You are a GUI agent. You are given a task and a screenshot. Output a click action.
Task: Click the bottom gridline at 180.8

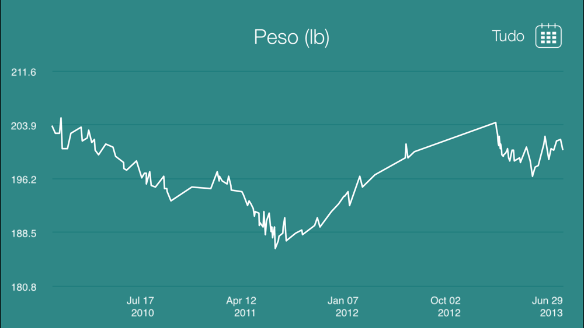coord(292,286)
